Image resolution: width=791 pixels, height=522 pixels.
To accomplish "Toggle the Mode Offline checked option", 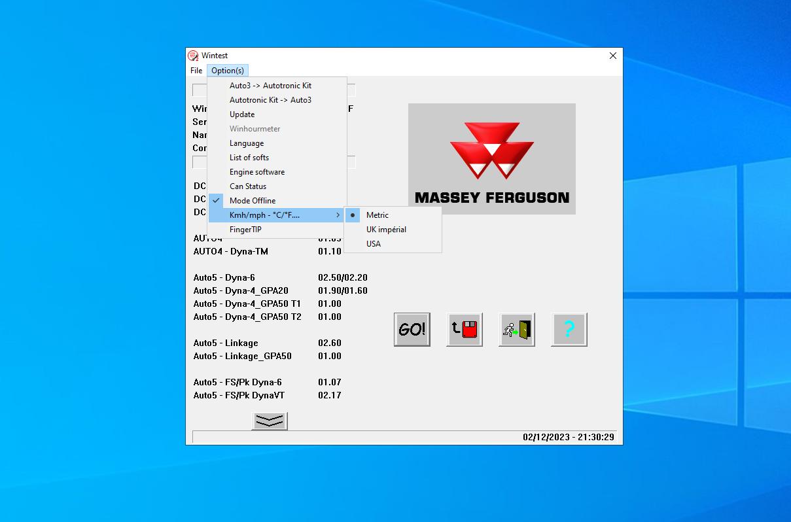I will click(x=277, y=201).
